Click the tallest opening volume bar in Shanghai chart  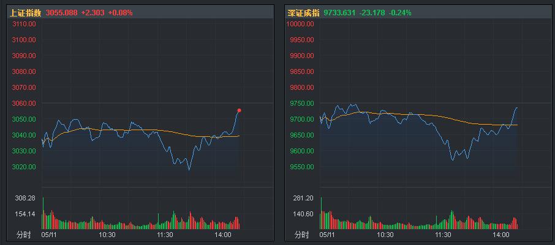pos(43,213)
